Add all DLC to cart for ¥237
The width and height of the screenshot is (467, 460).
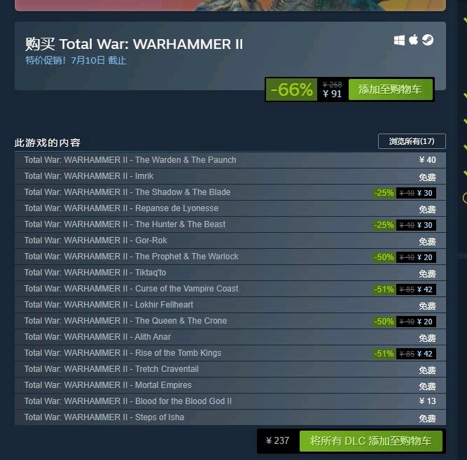[371, 441]
